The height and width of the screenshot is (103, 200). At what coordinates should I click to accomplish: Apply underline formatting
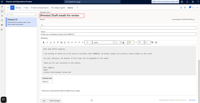click(x=51, y=42)
